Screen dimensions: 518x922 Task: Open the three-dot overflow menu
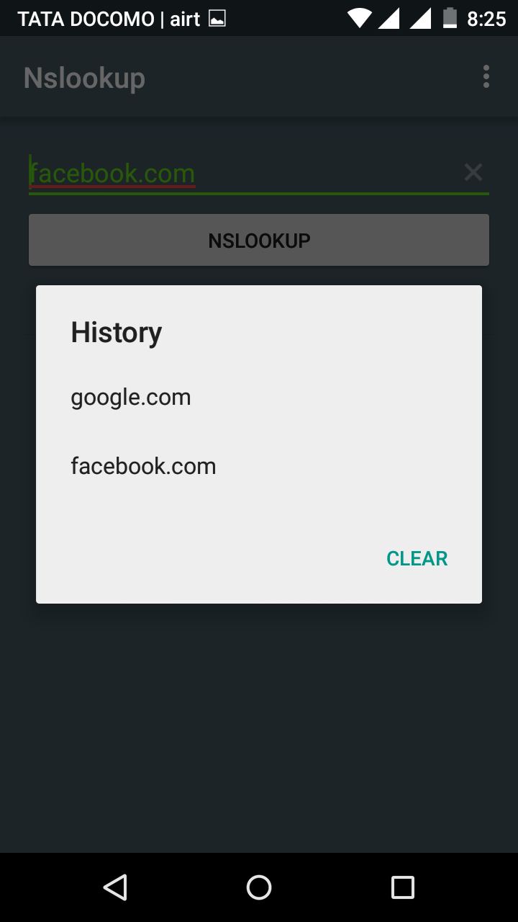(486, 76)
